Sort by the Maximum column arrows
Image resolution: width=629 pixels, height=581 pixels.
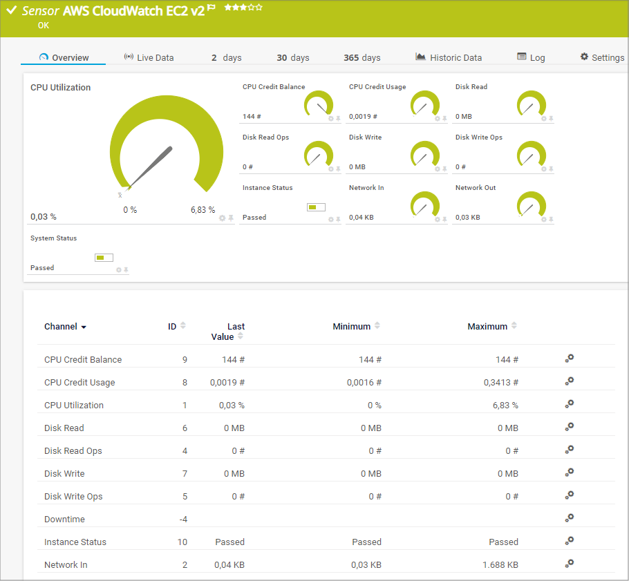514,326
